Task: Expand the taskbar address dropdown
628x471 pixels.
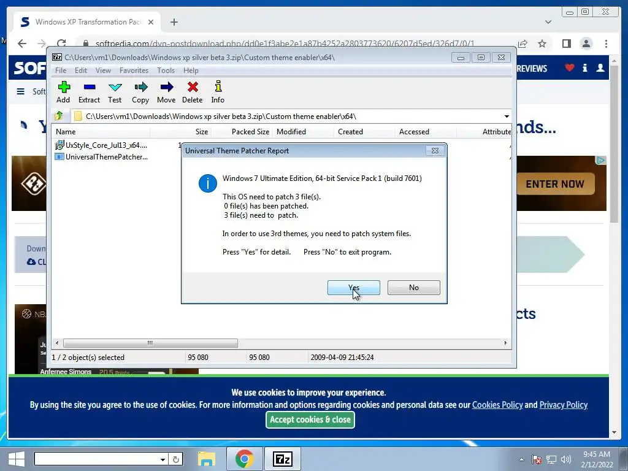Action: pos(163,459)
